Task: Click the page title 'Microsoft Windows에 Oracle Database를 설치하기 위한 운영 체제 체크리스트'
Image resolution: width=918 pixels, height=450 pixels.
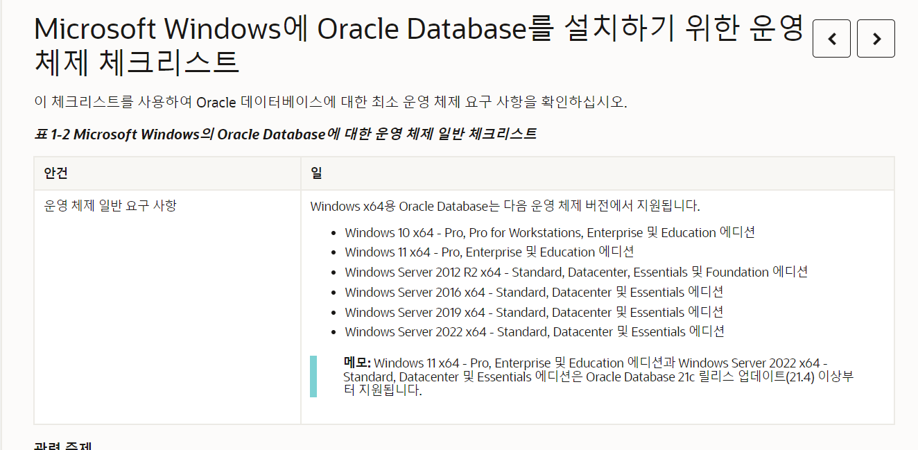Action: (419, 46)
